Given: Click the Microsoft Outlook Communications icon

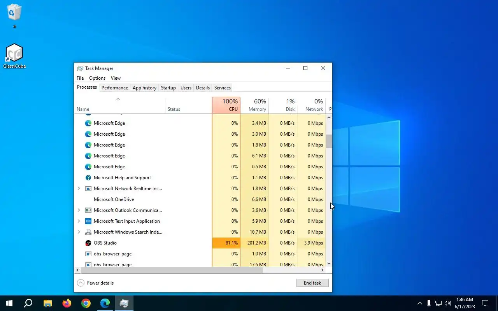Looking at the screenshot, I should pos(88,210).
